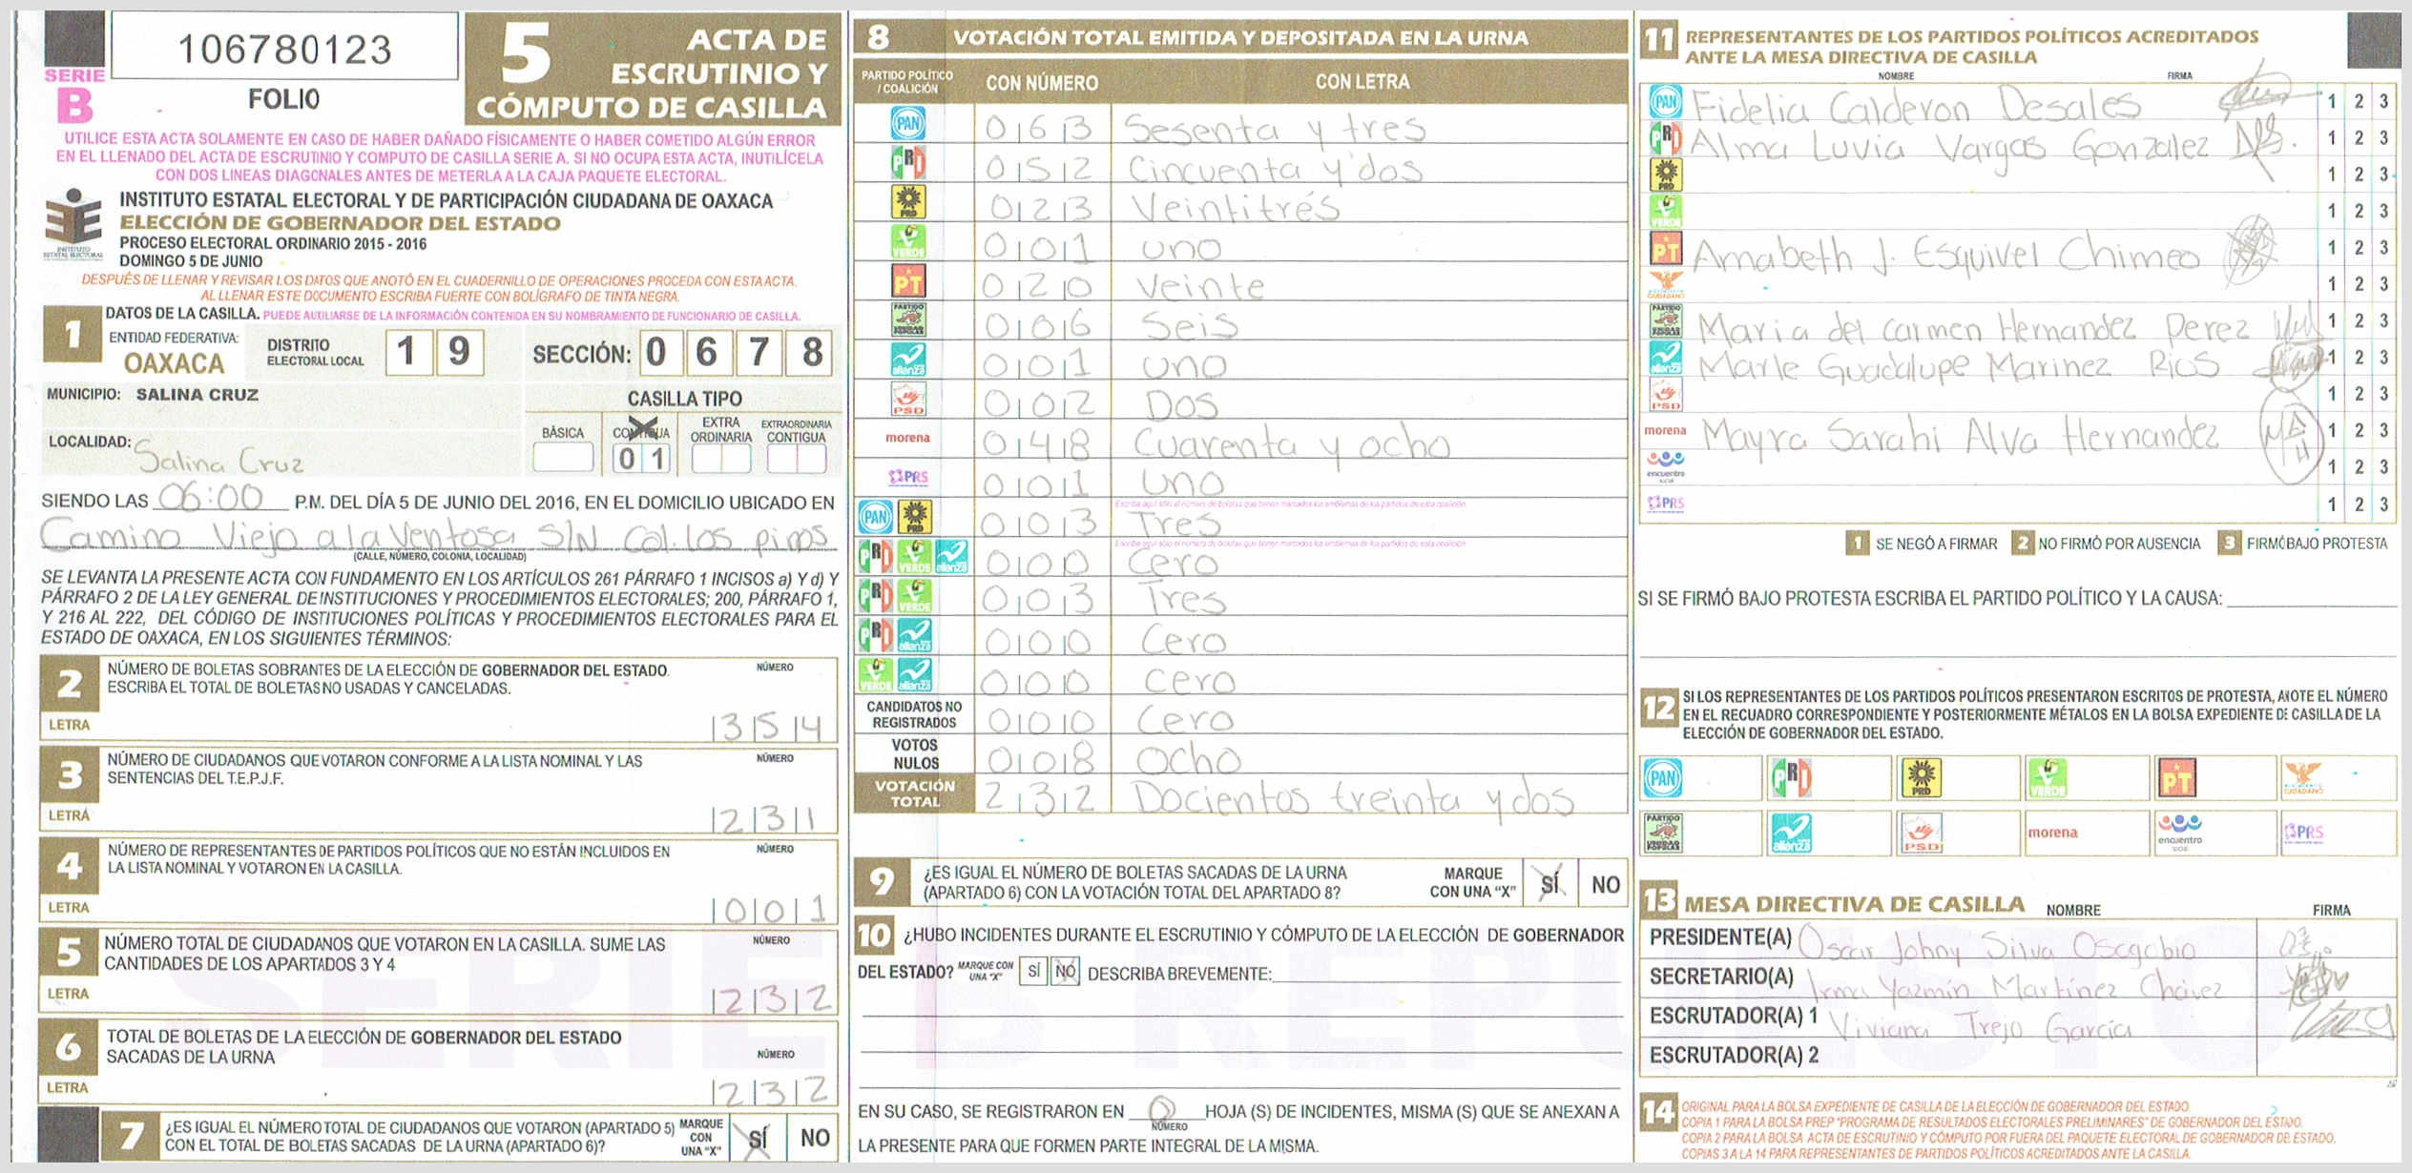Click the Votación Total row label
This screenshot has width=2412, height=1173.
coord(914,793)
